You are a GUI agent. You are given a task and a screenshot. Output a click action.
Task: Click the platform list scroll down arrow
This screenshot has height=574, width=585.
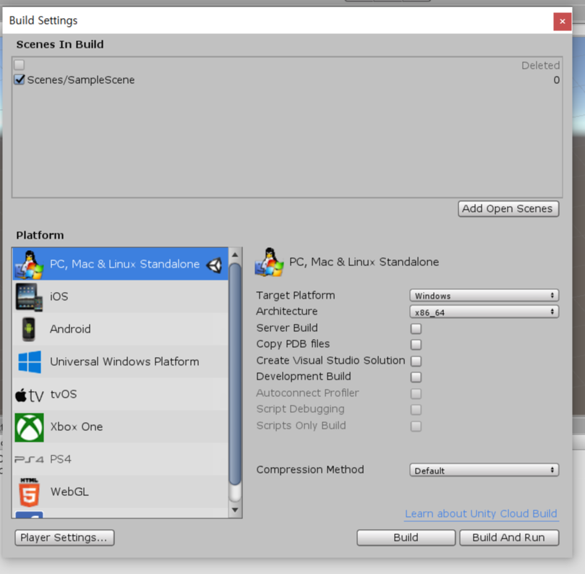[x=235, y=510]
